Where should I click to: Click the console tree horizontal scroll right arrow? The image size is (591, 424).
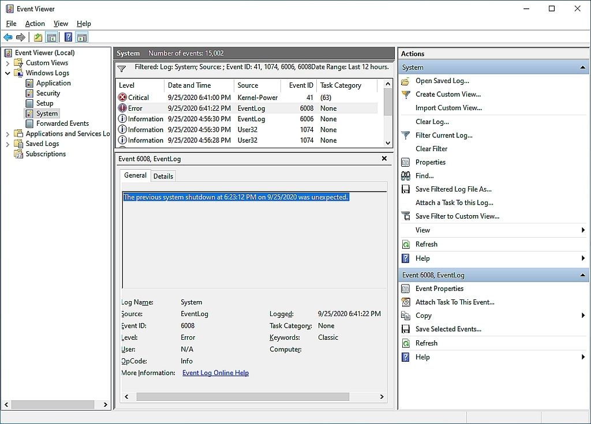105,404
